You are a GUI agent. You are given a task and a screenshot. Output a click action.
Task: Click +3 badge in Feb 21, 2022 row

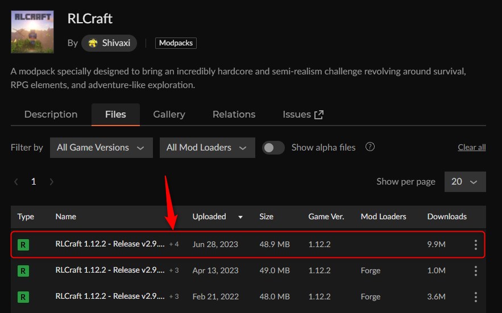pos(174,297)
